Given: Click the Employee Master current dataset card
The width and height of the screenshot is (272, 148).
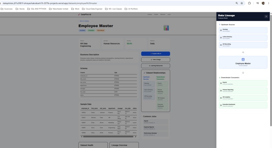Looking at the screenshot, I should [x=243, y=62].
